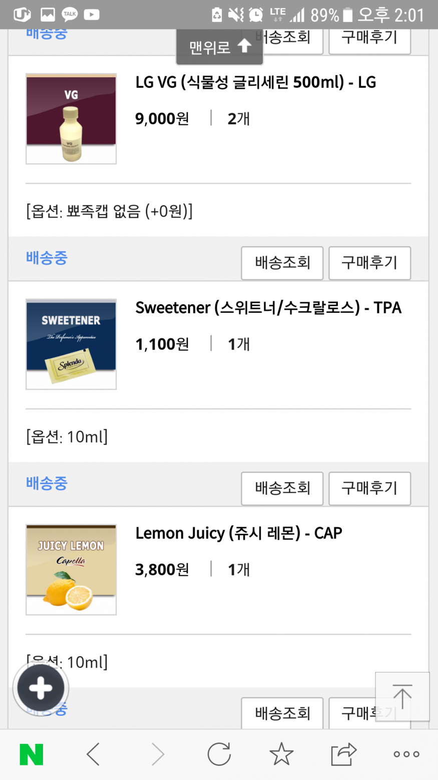Tap the browser forward arrow
The width and height of the screenshot is (438, 780).
tap(158, 754)
